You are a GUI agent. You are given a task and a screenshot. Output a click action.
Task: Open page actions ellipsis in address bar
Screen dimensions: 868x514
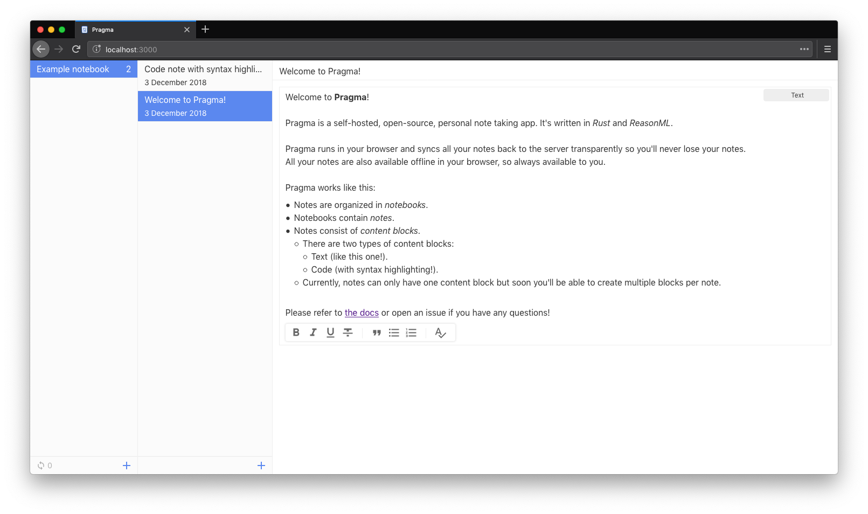[x=804, y=49]
